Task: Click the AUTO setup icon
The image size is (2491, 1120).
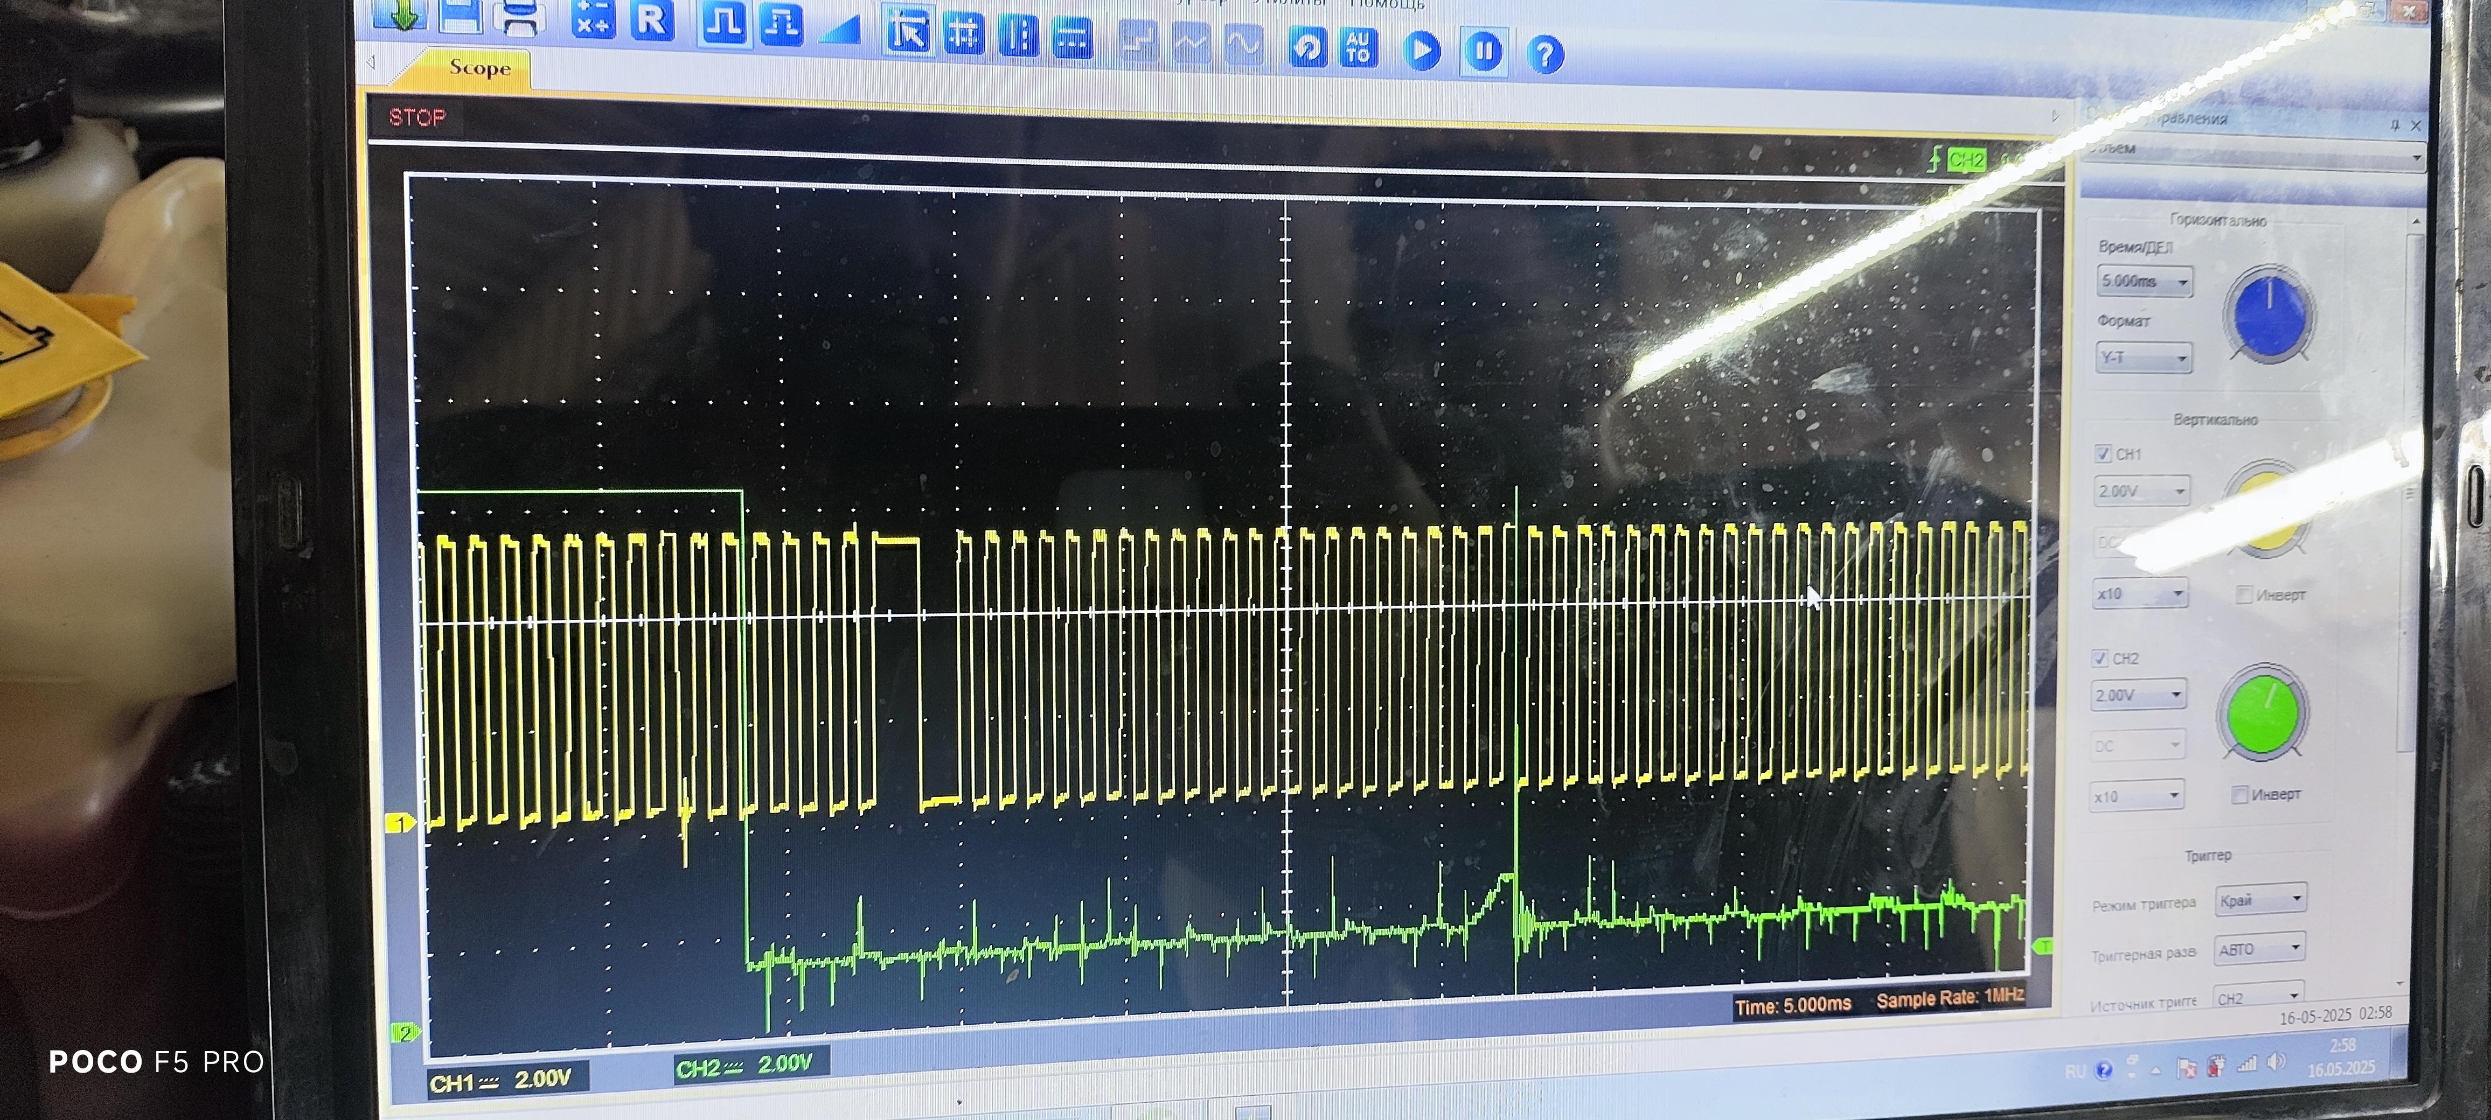Action: point(1359,48)
